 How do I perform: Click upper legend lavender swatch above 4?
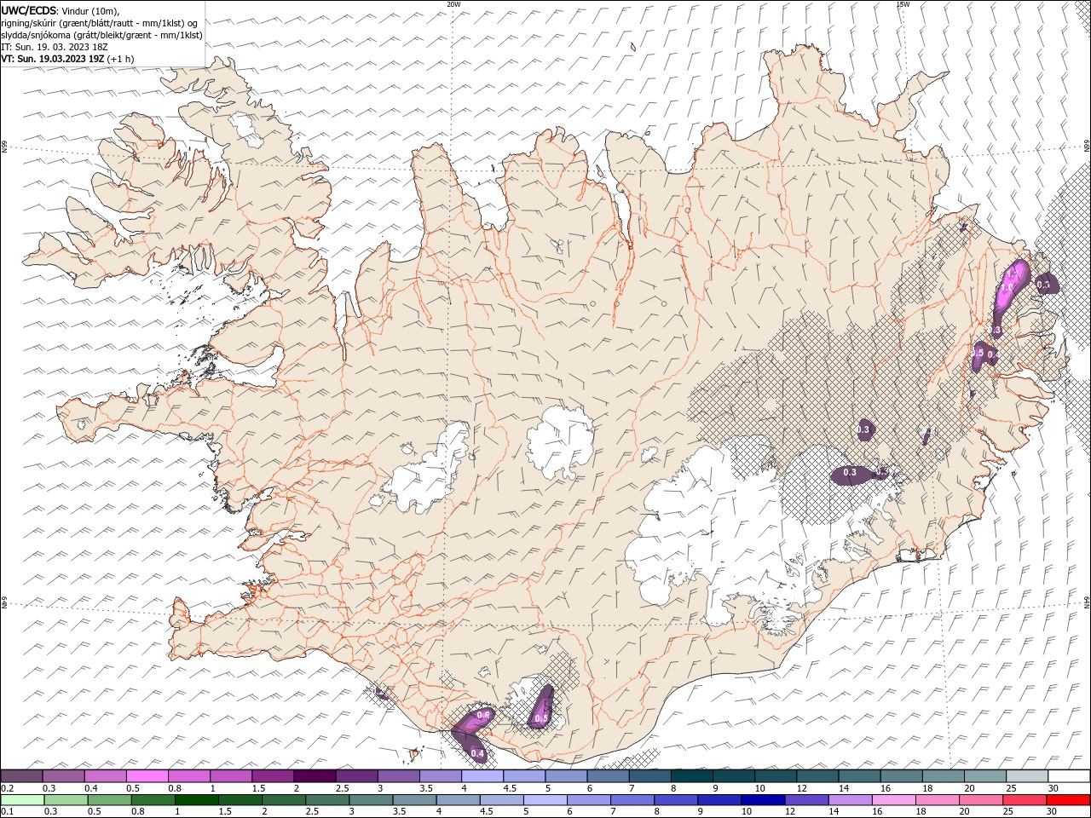(x=482, y=776)
